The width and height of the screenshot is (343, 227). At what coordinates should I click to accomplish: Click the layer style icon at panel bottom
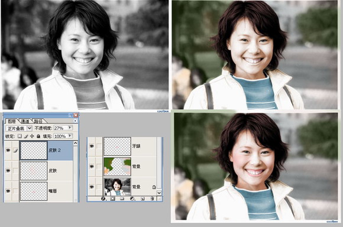(x=103, y=199)
